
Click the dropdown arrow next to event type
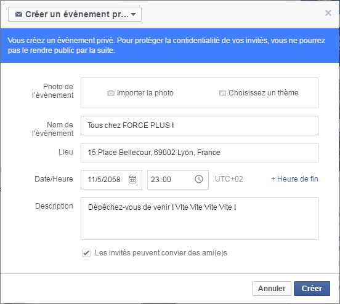point(134,15)
